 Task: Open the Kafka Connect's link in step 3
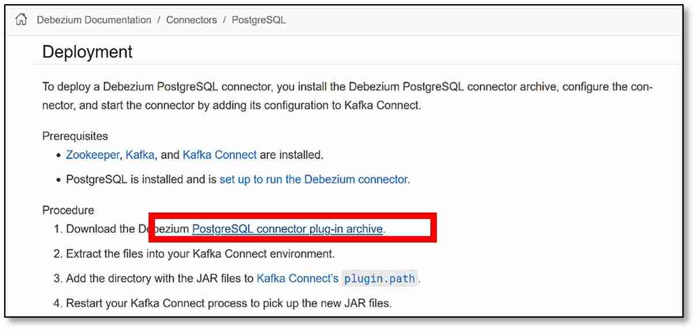pyautogui.click(x=297, y=279)
